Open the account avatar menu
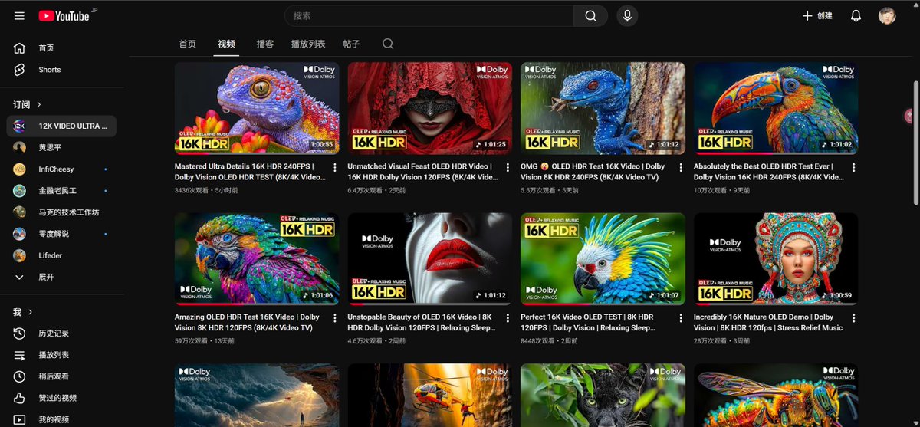Viewport: 920px width, 427px height. pyautogui.click(x=887, y=15)
